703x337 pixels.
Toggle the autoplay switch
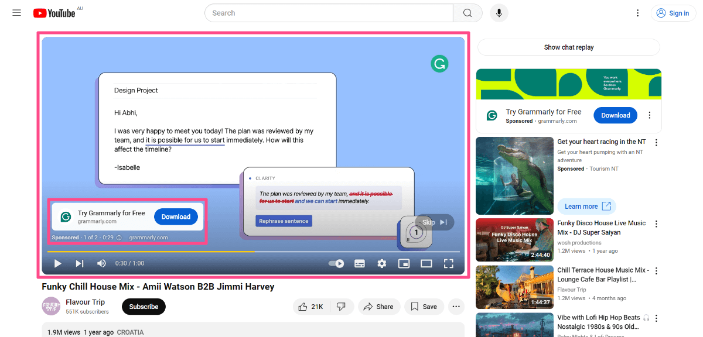pyautogui.click(x=336, y=264)
